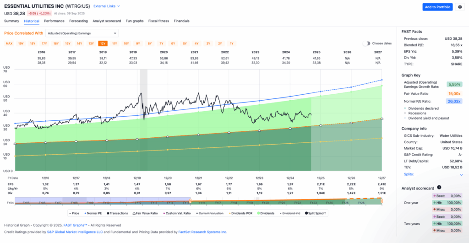Select 19Y time range
Viewport: 469px width, 243px height.
(21, 43)
